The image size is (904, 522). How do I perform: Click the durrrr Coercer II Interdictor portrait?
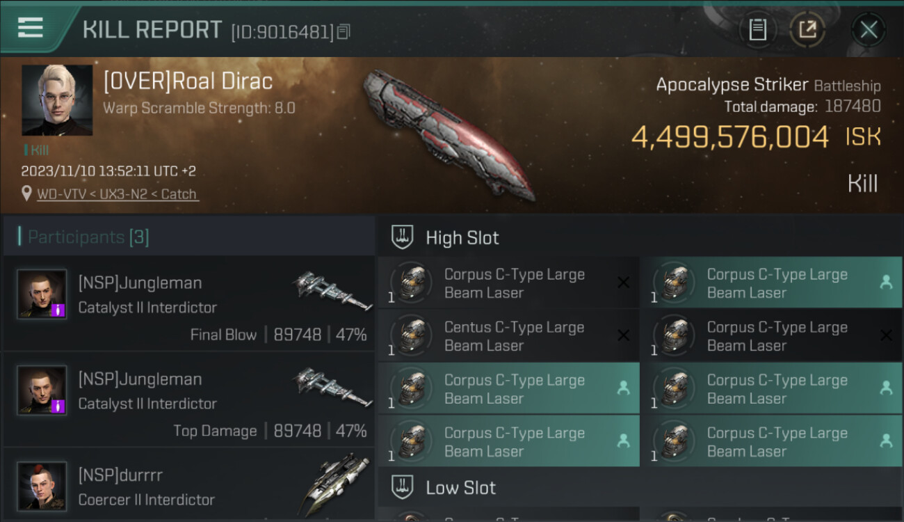click(42, 486)
